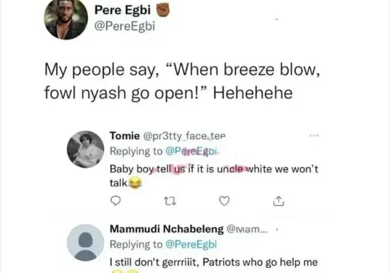Click the laughing emoji in Tomie's reply
The image size is (390, 273).
click(135, 184)
